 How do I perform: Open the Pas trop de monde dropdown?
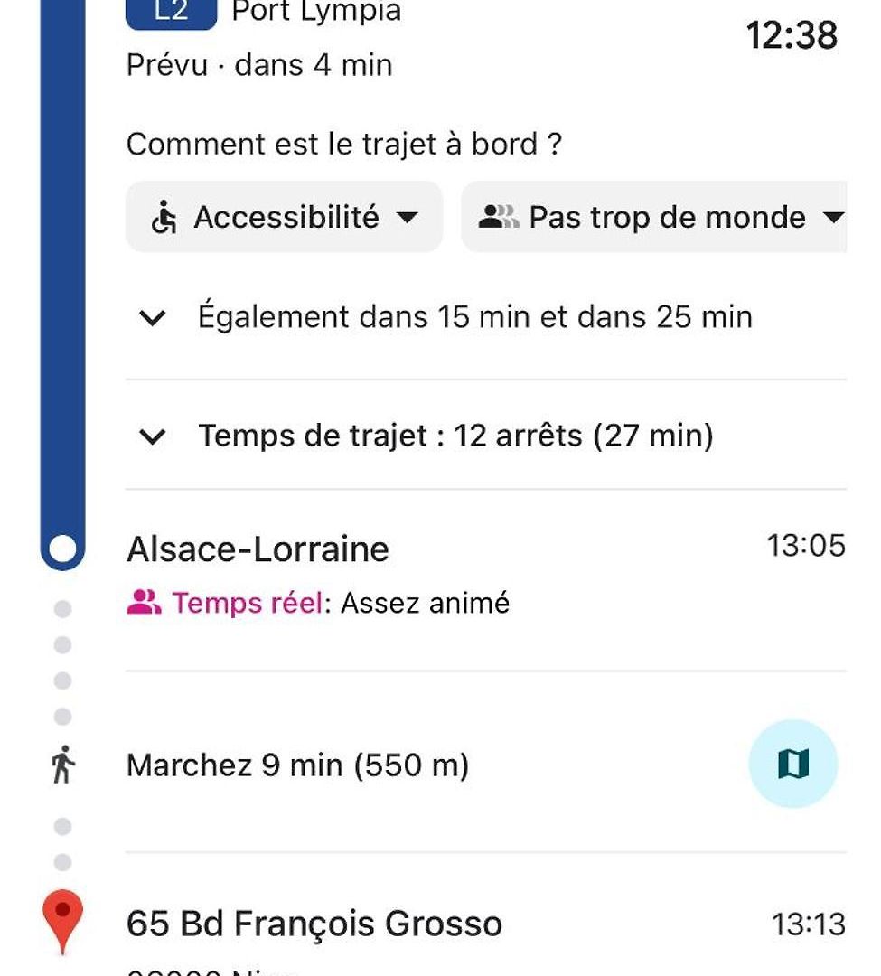[654, 217]
